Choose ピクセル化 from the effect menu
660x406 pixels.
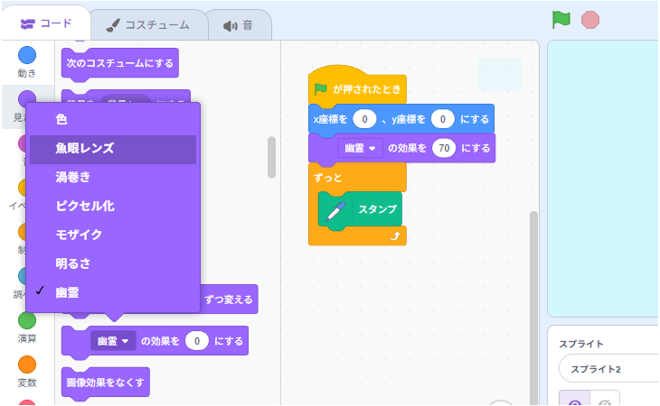(x=113, y=206)
